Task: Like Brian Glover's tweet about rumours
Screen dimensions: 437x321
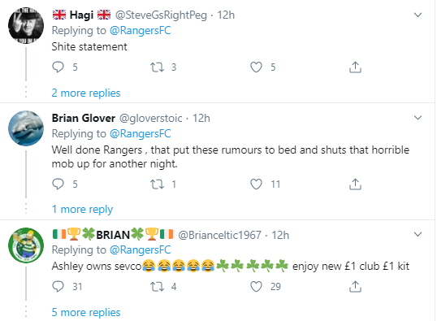Action: [x=256, y=184]
